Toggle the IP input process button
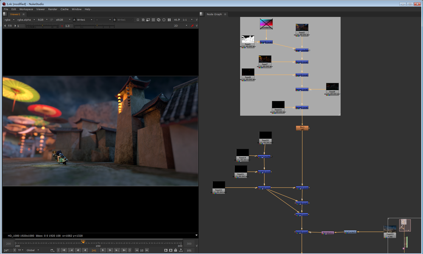 [x=51, y=19]
